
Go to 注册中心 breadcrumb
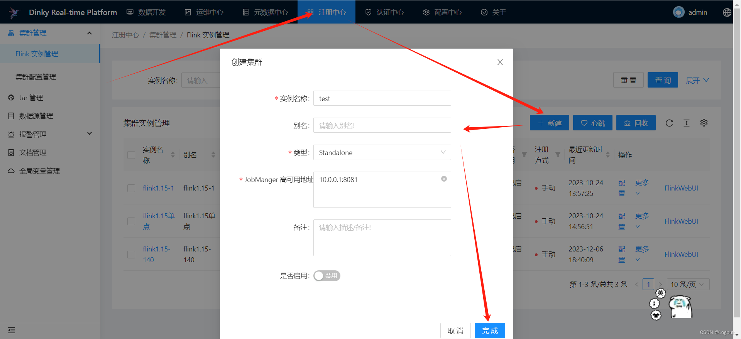pos(125,35)
